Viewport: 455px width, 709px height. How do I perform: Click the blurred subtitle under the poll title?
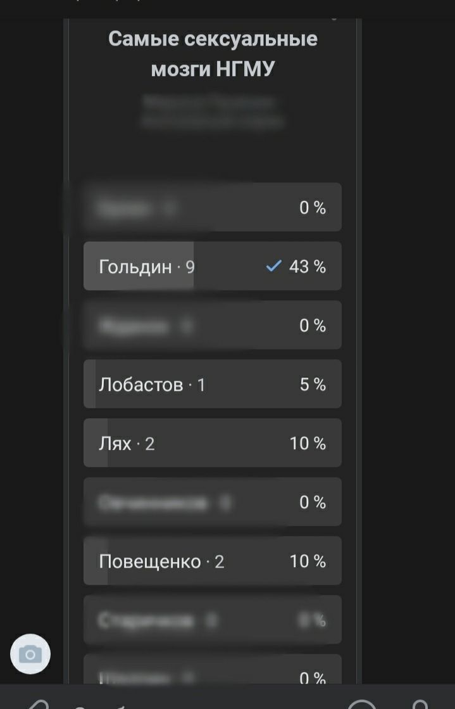pyautogui.click(x=212, y=112)
